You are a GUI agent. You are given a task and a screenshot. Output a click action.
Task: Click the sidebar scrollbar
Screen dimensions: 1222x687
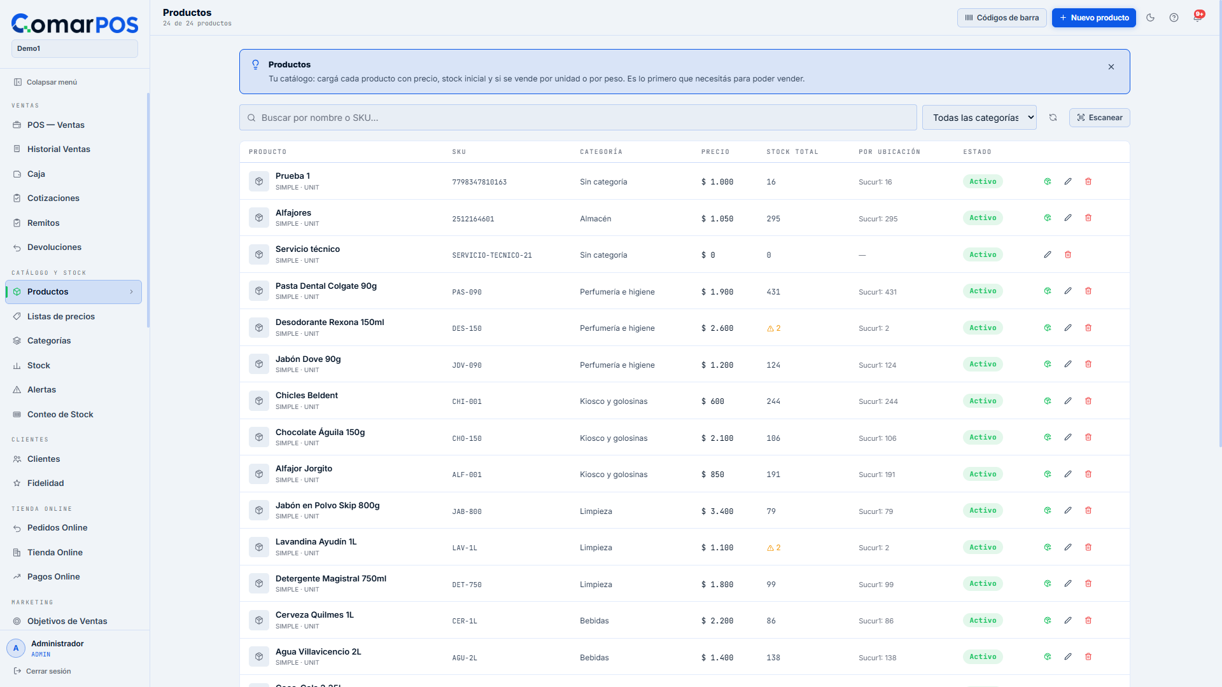pos(148,210)
